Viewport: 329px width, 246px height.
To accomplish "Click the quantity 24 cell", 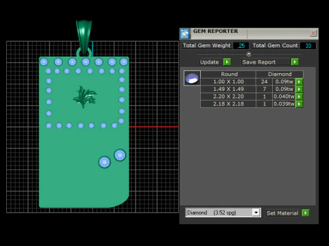I will 264,81.
